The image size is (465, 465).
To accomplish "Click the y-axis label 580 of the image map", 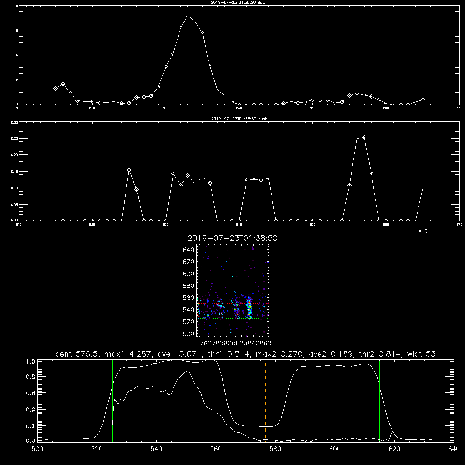I will click(189, 286).
